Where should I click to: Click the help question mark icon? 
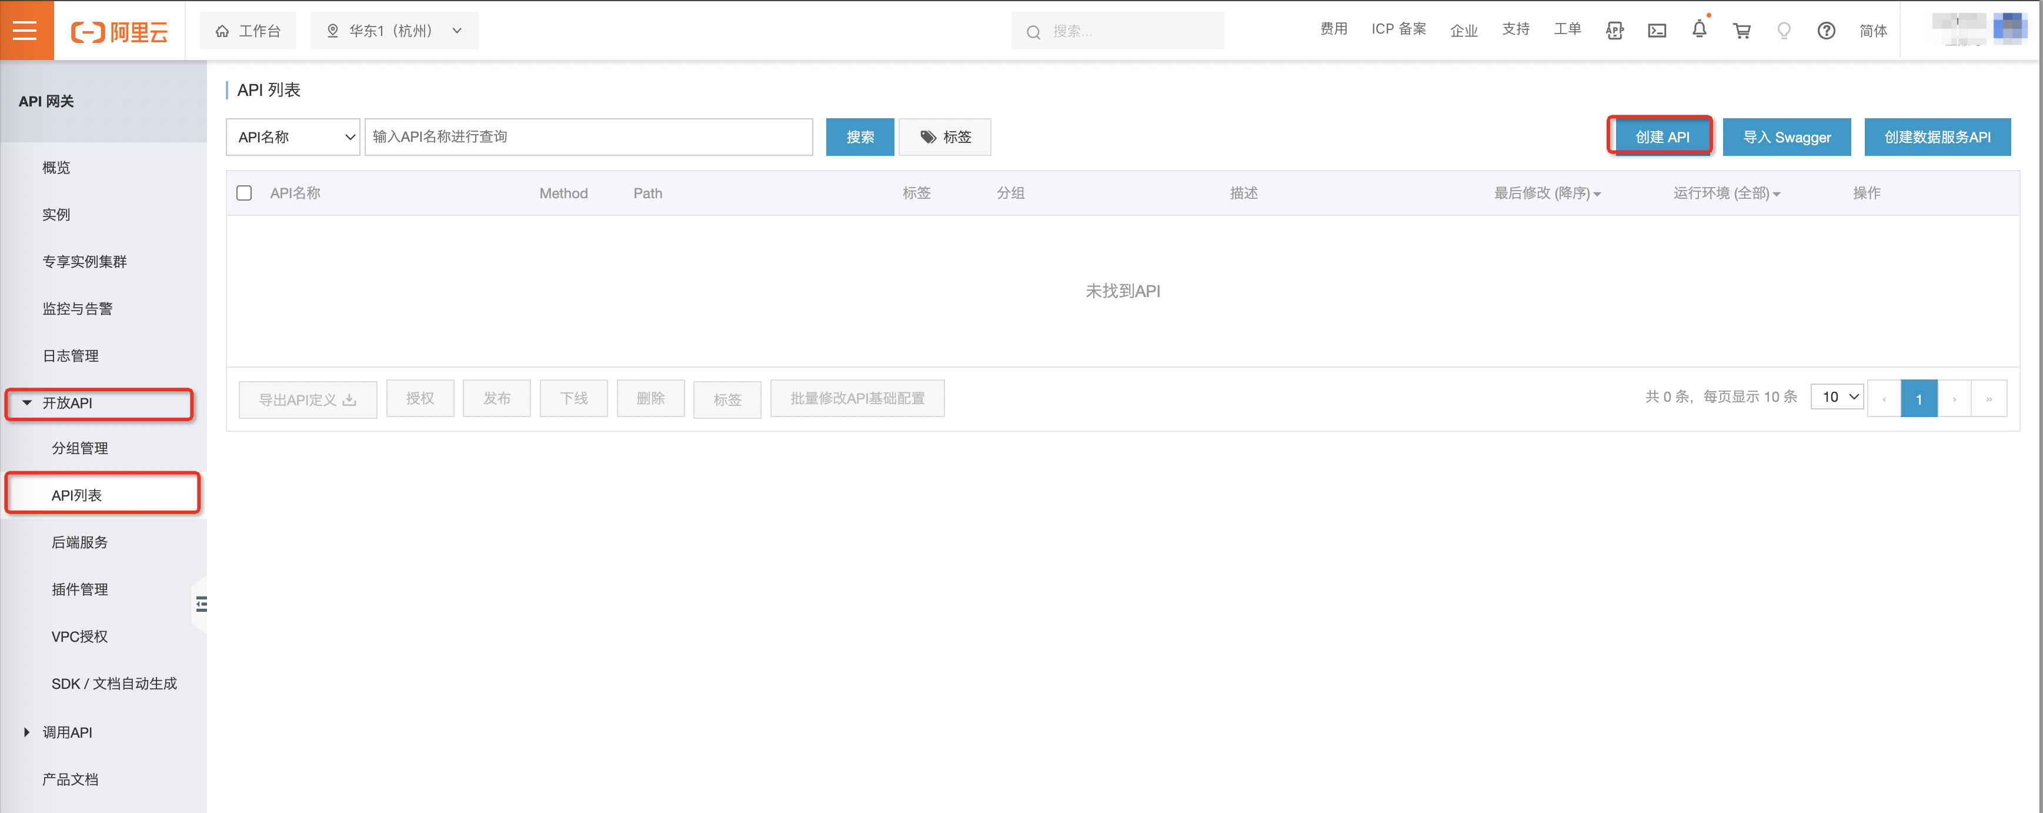point(1825,31)
